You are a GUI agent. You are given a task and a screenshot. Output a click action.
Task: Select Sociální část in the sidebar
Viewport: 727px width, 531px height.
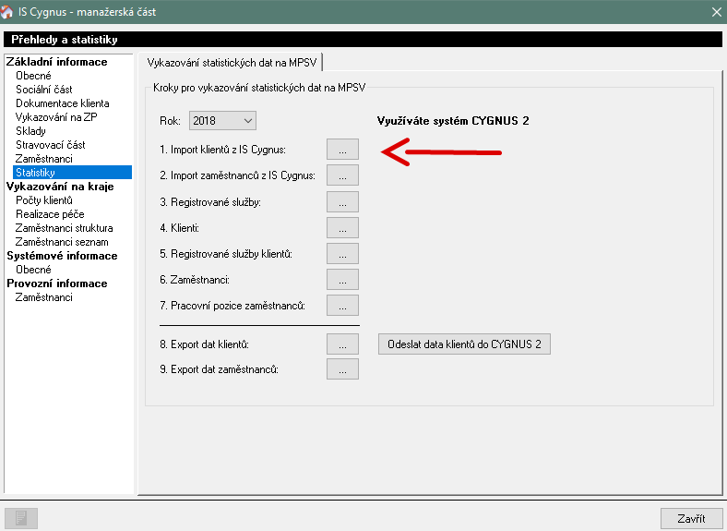(x=44, y=90)
